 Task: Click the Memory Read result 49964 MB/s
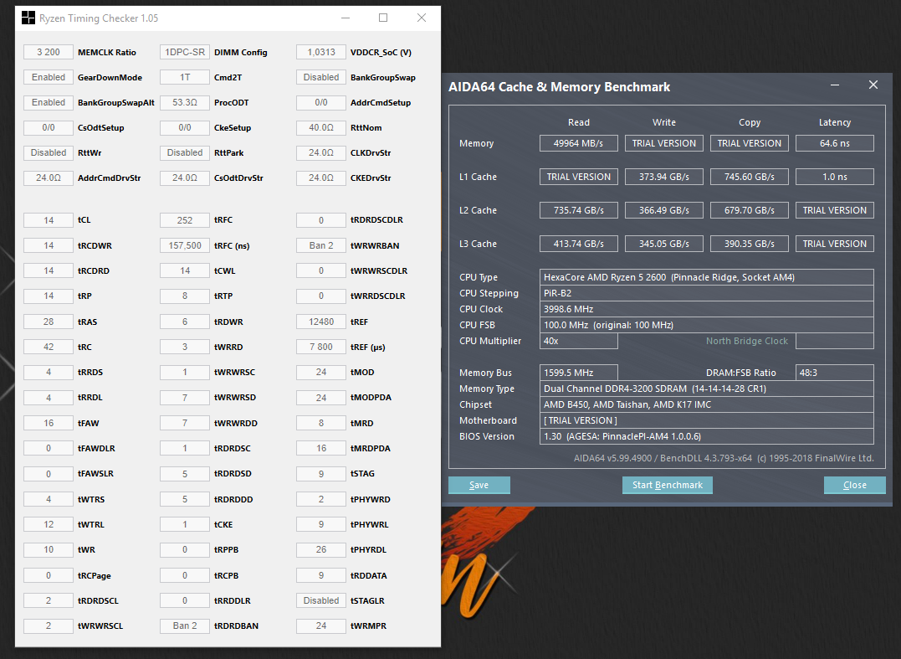(x=578, y=142)
